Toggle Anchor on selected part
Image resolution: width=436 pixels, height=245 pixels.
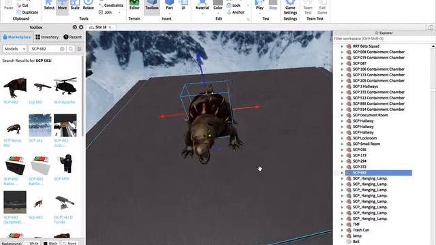pyautogui.click(x=236, y=12)
